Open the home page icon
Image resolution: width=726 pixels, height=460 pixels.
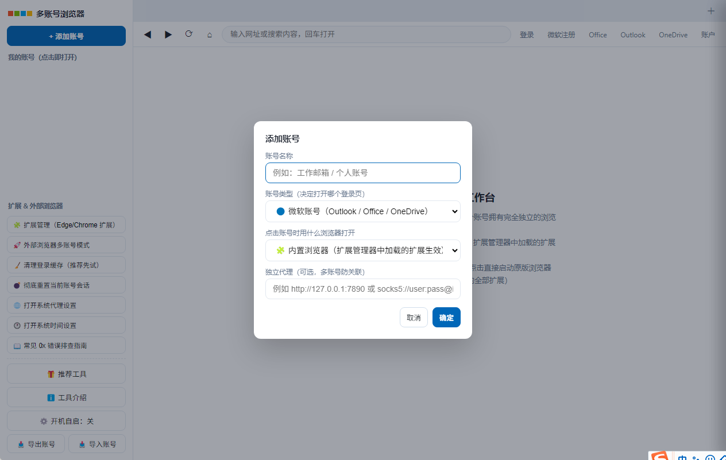210,34
